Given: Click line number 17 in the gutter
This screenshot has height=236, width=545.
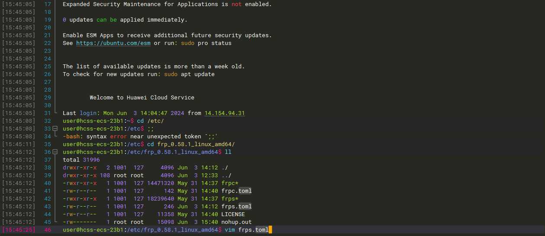Looking at the screenshot, I should coord(48,4).
